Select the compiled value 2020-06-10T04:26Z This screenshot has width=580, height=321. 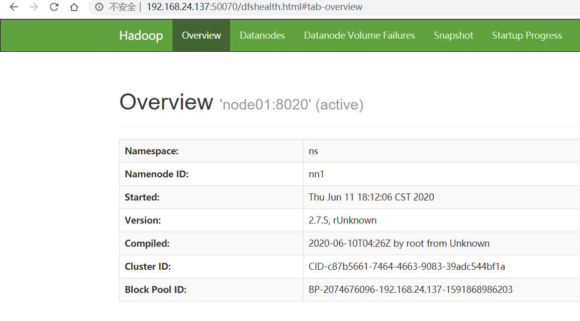pos(399,243)
